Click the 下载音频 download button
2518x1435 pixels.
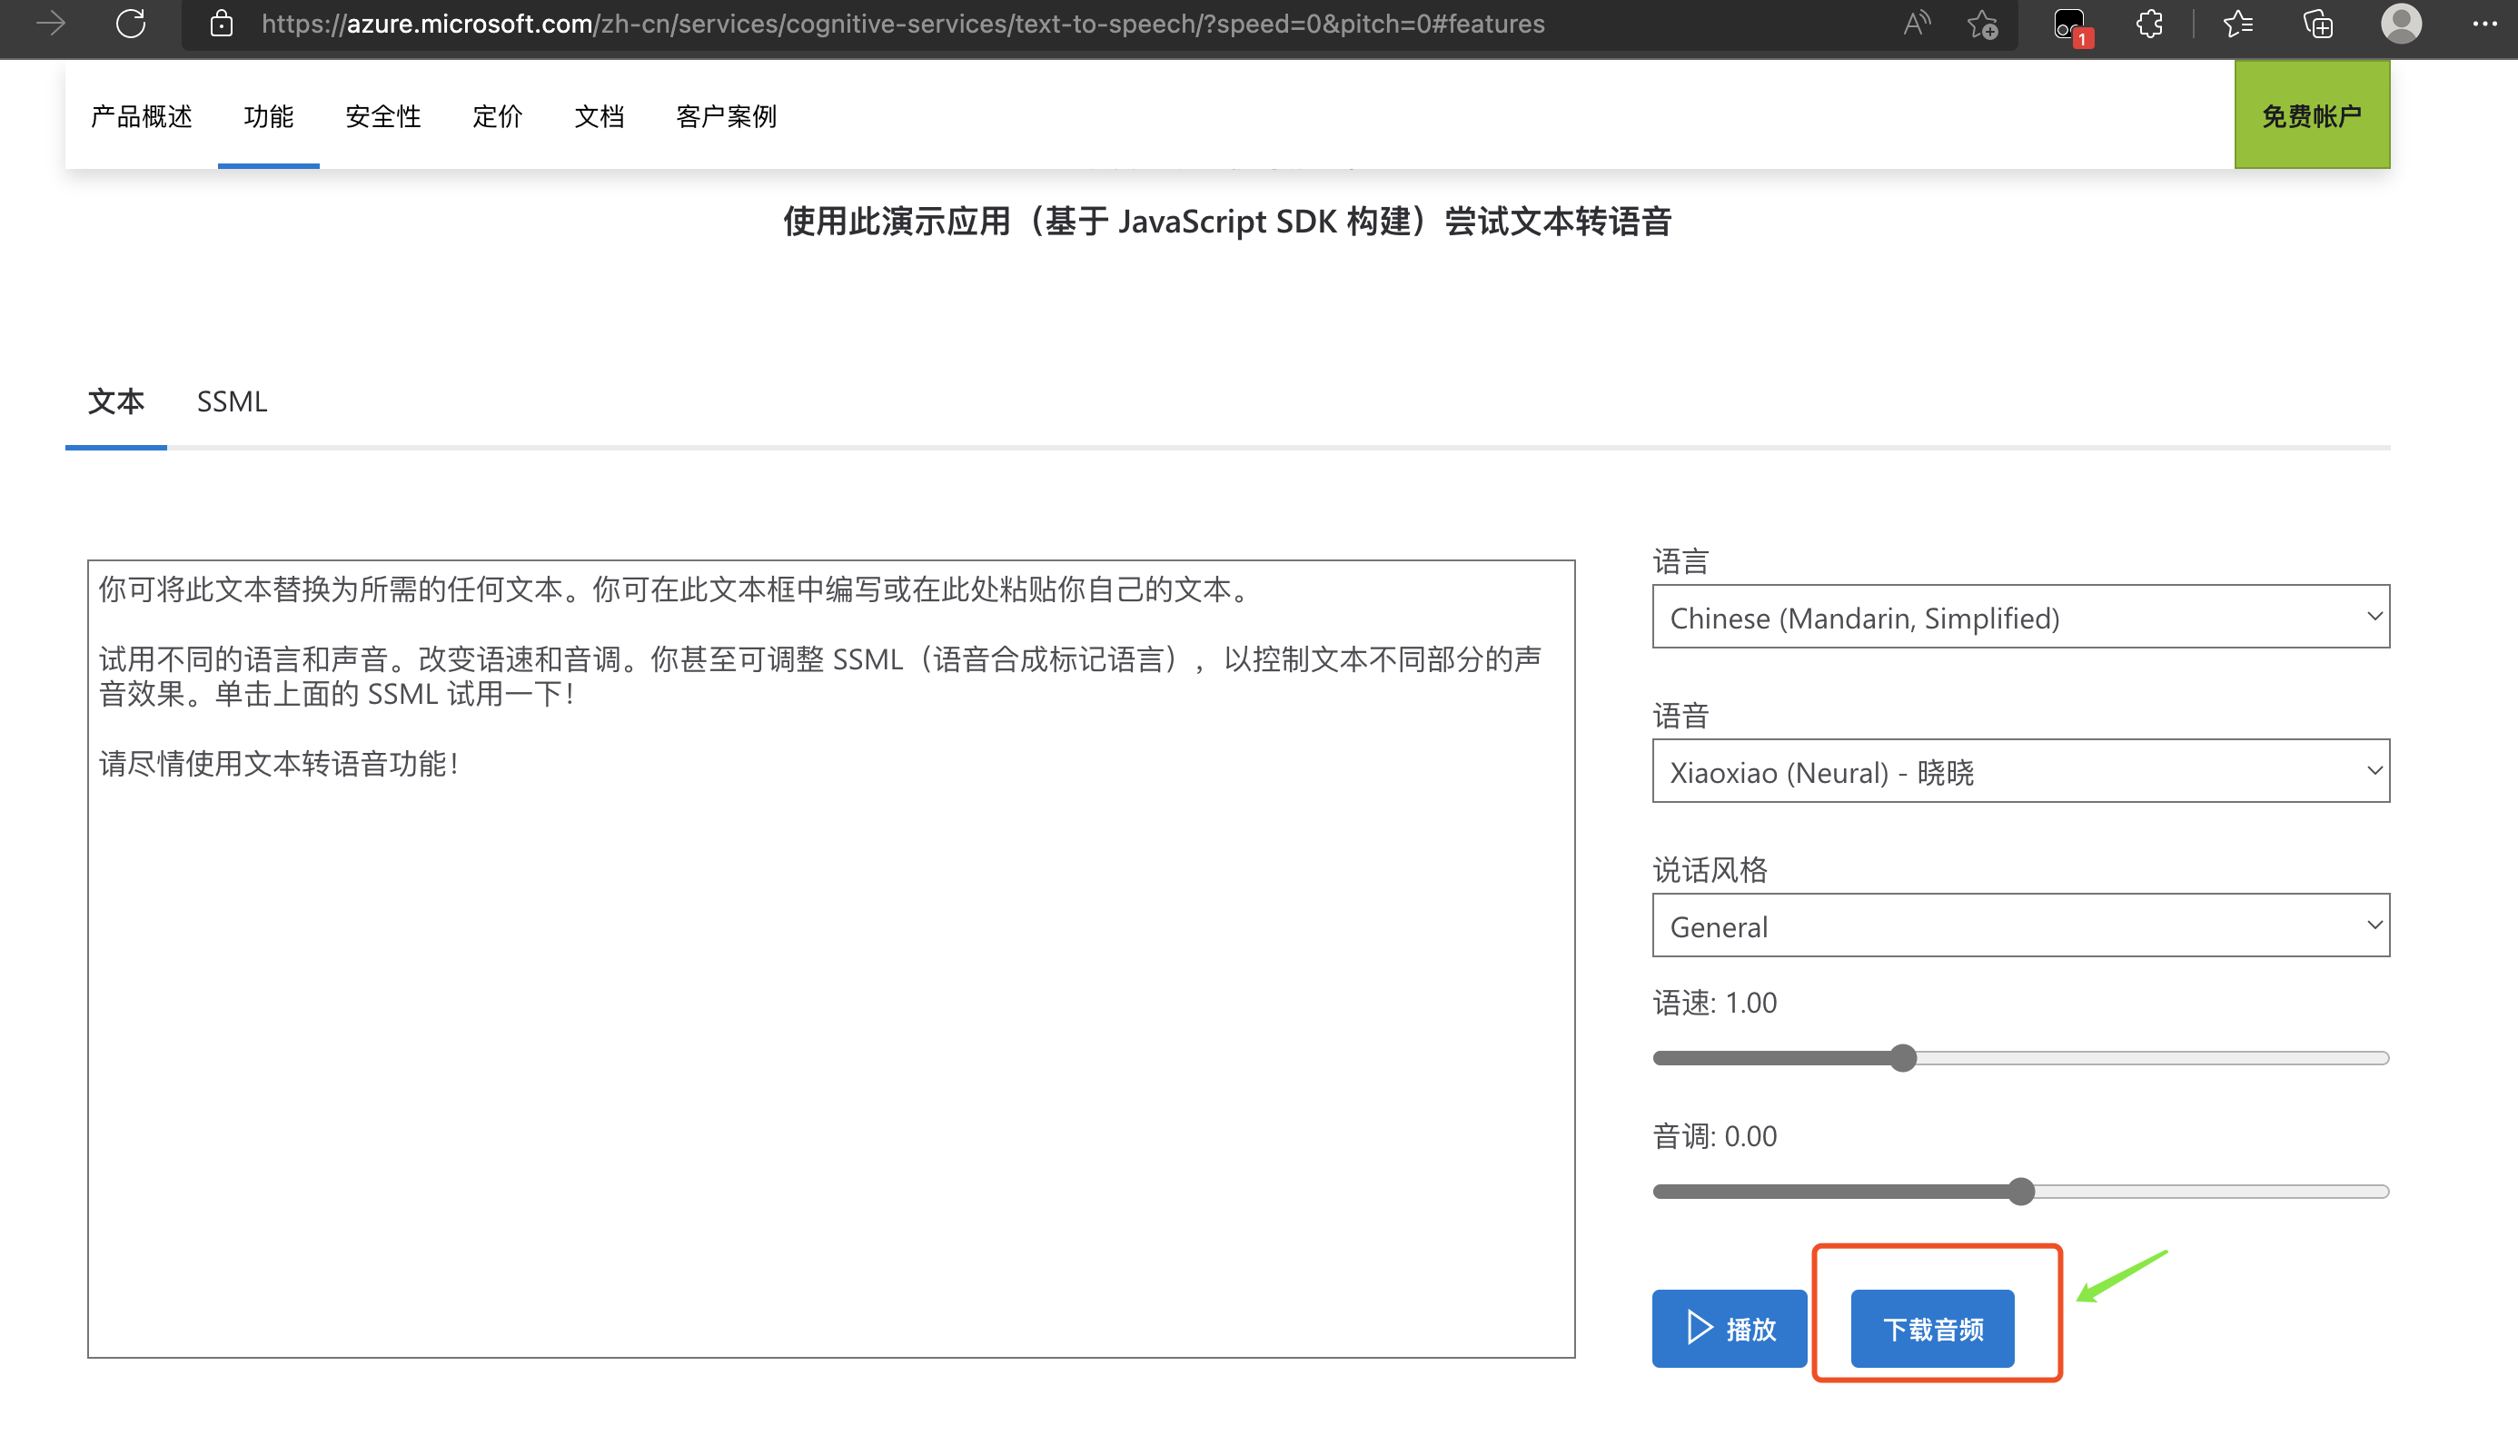coord(1931,1329)
